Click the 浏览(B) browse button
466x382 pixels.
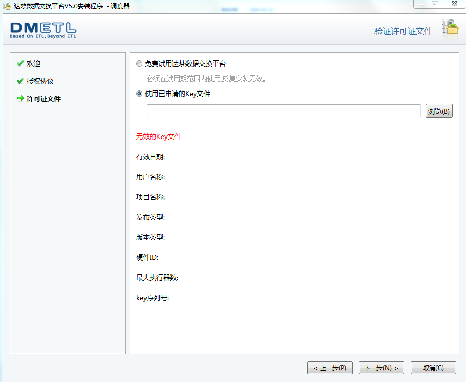(x=439, y=111)
